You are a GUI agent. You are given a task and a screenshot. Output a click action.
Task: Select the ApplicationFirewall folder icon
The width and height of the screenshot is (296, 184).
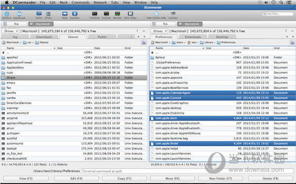(x=3, y=62)
